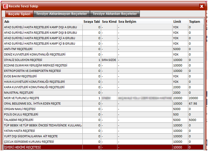Image resolution: width=208 pixels, height=151 pixels.
Task: Select TALASEMİ REÇETELERİ row
Action: click(103, 120)
